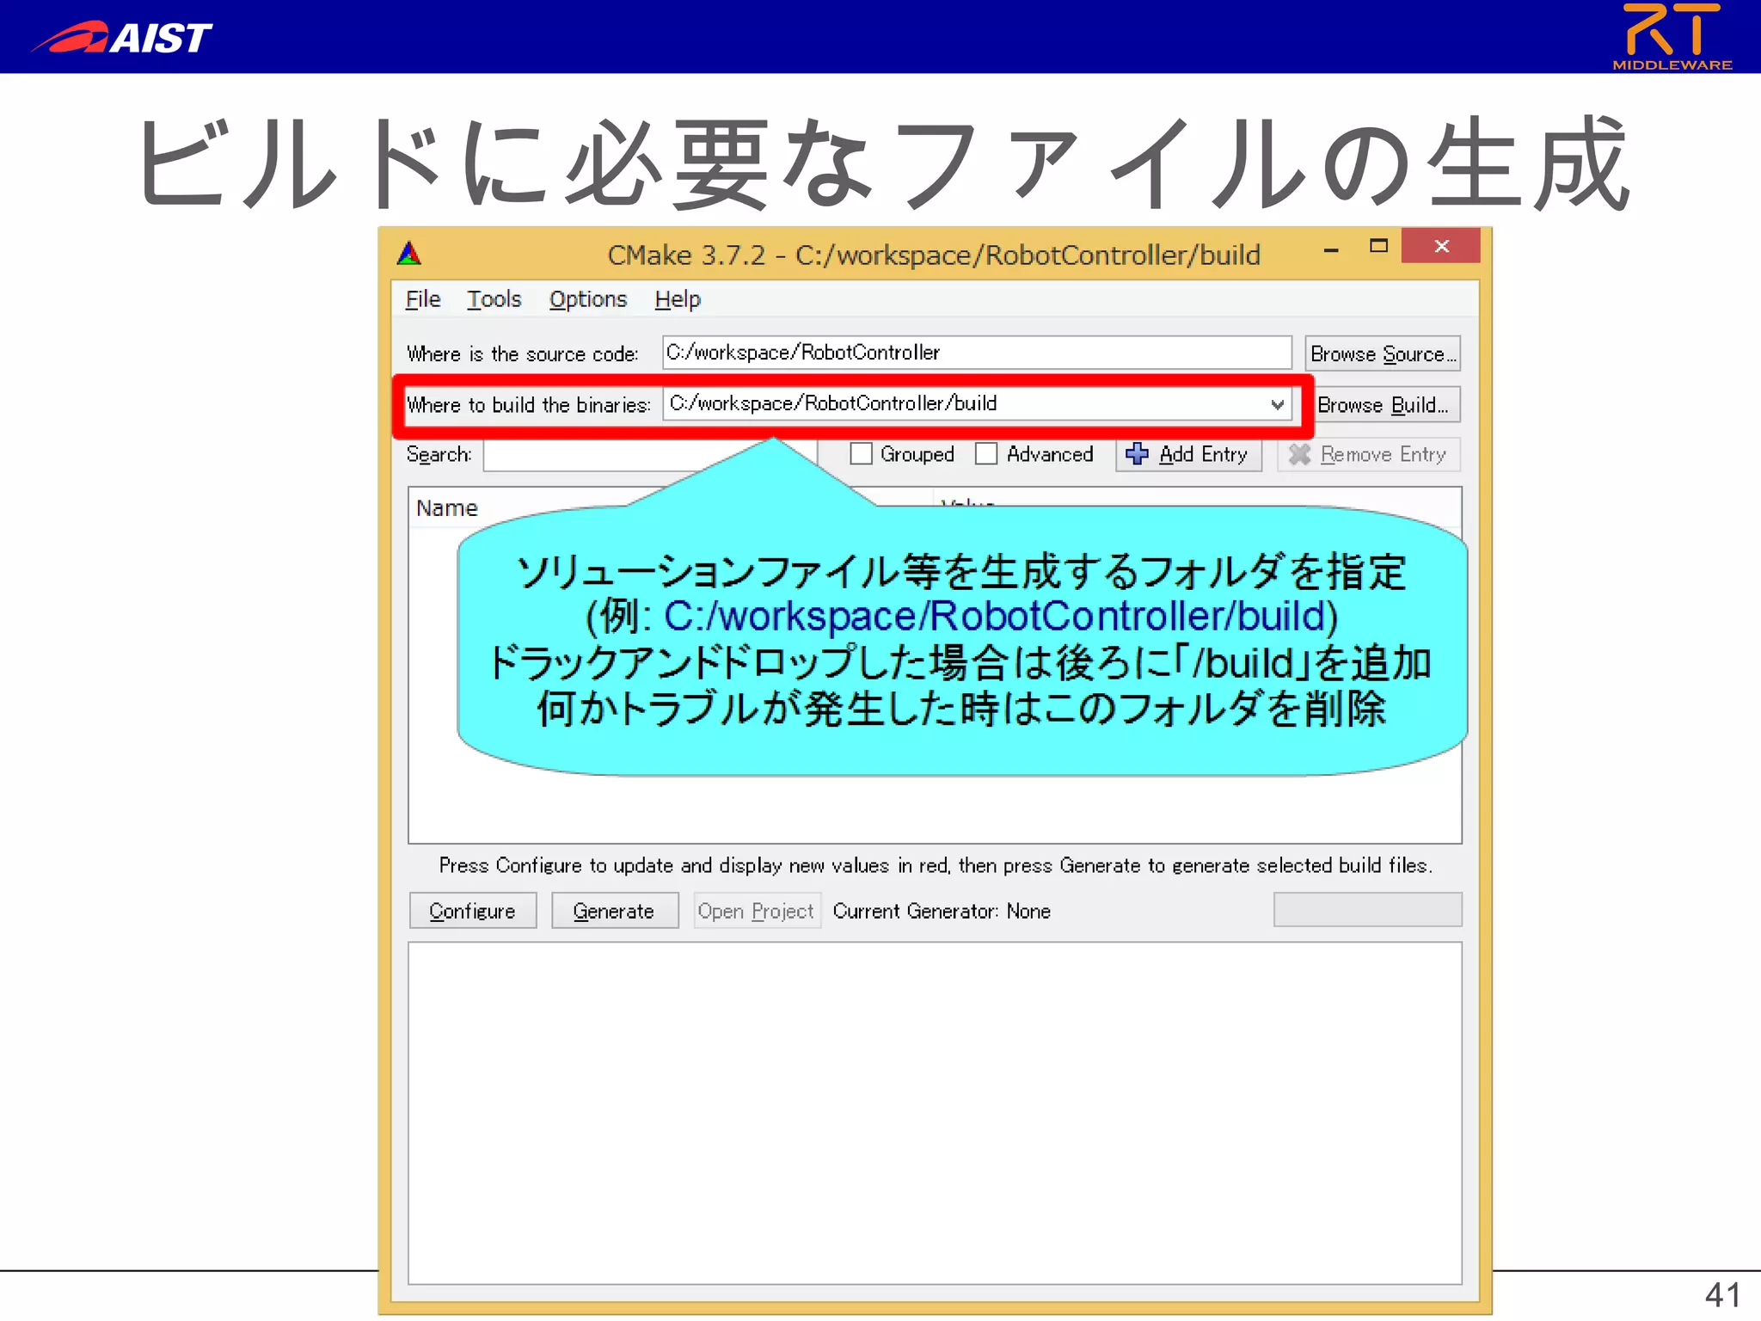Click the progress bar beside Current Generator

click(x=1367, y=910)
